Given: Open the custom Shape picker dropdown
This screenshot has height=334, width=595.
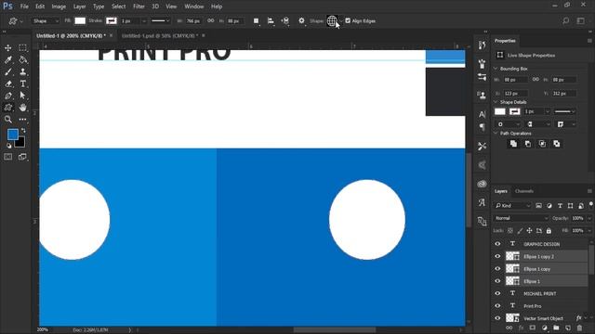Looking at the screenshot, I should pos(341,20).
